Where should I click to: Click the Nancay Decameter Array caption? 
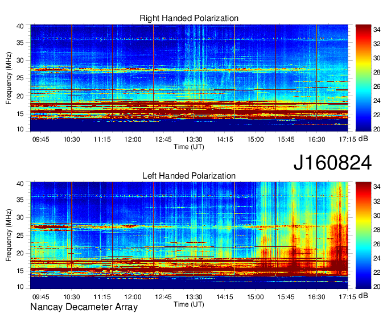tap(84, 307)
